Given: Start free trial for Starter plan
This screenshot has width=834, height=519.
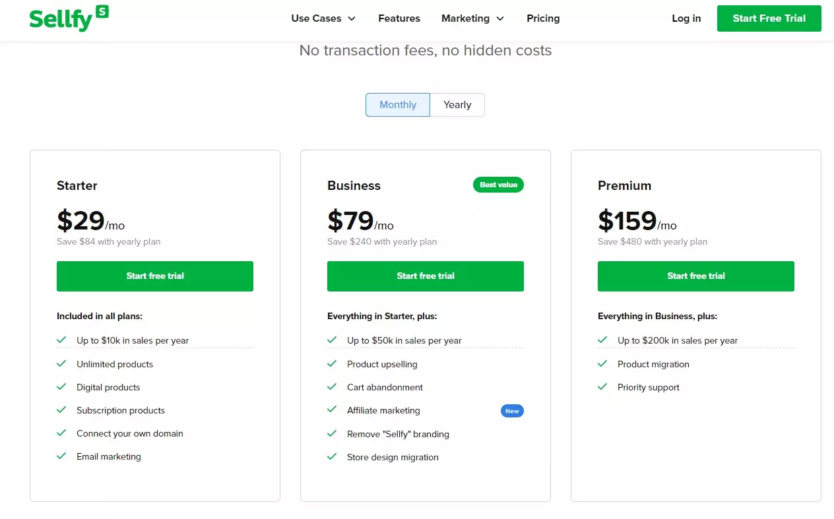Looking at the screenshot, I should pos(155,276).
